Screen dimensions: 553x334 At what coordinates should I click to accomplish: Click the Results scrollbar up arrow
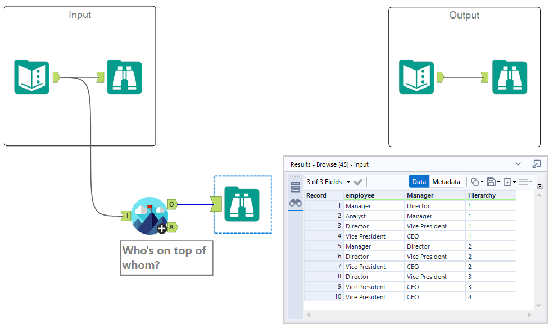[538, 195]
